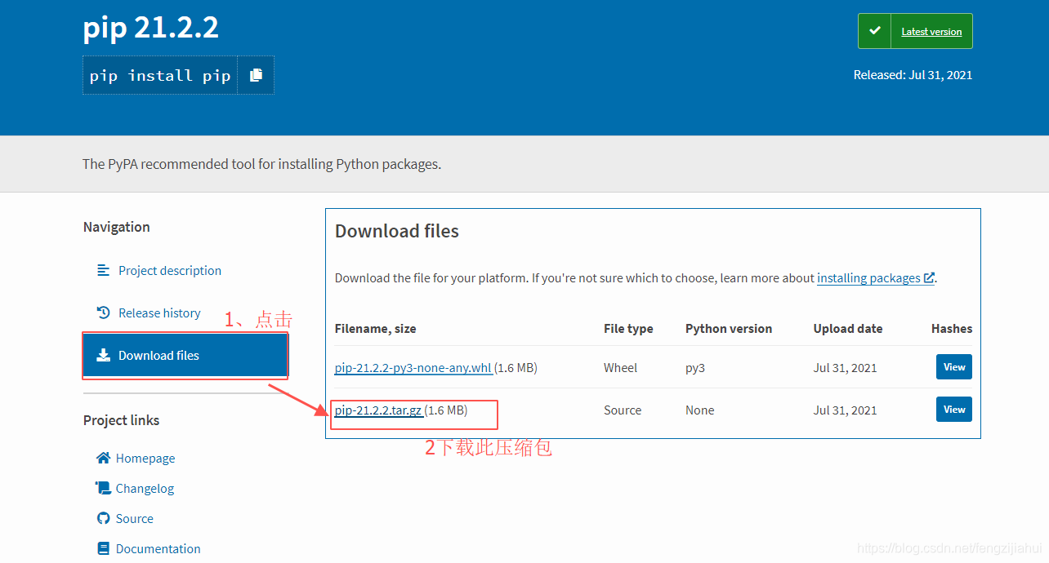Click the GitHub Source icon
Viewport: 1049px width, 563px height.
(103, 518)
